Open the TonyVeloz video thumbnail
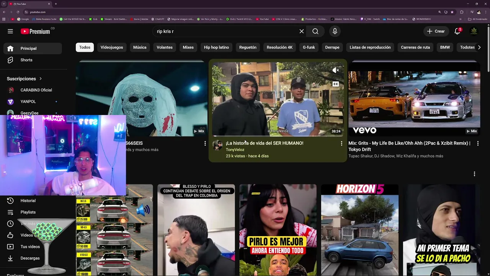The width and height of the screenshot is (490, 276). [x=278, y=99]
